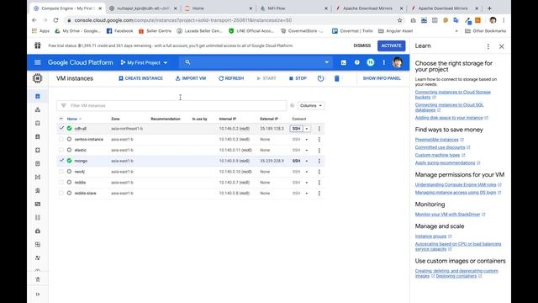Delete selected instances trash icon
Image resolution: width=538 pixels, height=303 pixels.
(x=336, y=78)
